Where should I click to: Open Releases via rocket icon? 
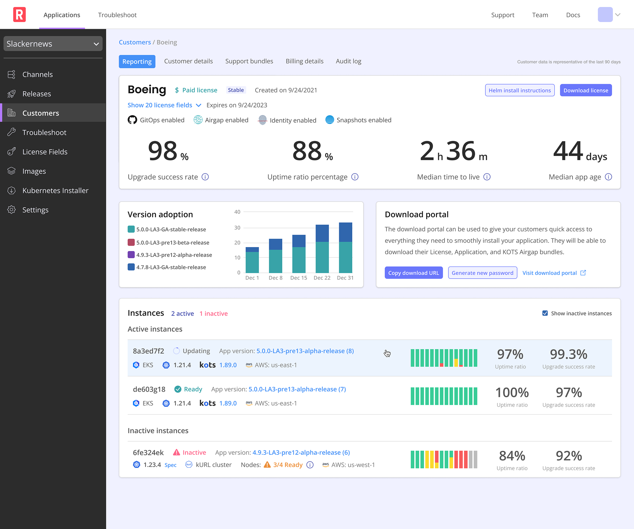coord(12,94)
